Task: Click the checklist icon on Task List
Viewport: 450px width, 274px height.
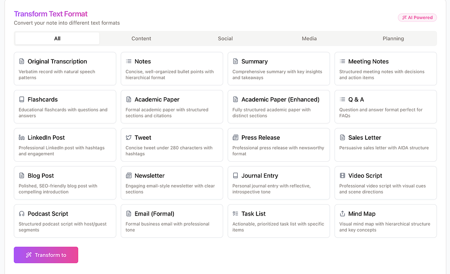Action: 235,214
